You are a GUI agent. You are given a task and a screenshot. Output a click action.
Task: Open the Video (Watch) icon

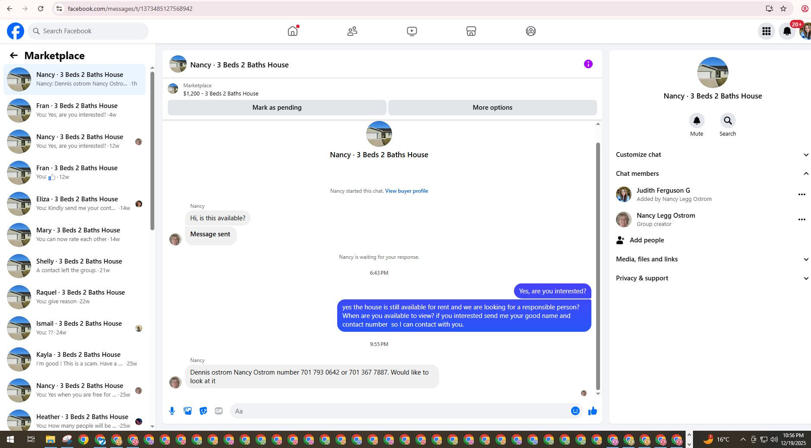pyautogui.click(x=412, y=31)
